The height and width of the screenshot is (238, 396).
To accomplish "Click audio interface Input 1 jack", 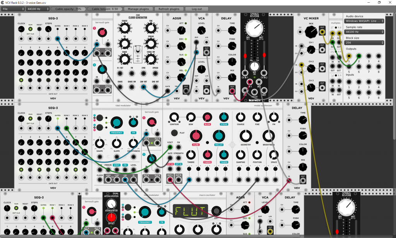I will (349, 82).
